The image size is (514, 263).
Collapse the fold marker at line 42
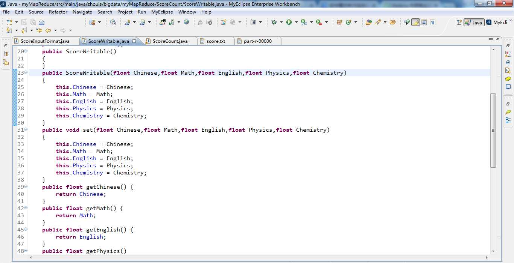(26, 208)
